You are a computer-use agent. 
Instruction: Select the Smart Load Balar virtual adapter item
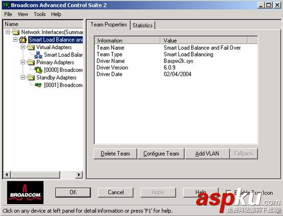point(63,55)
